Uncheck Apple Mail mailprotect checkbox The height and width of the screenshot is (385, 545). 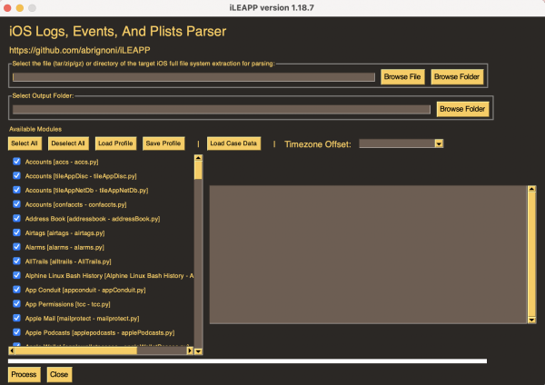pos(16,318)
